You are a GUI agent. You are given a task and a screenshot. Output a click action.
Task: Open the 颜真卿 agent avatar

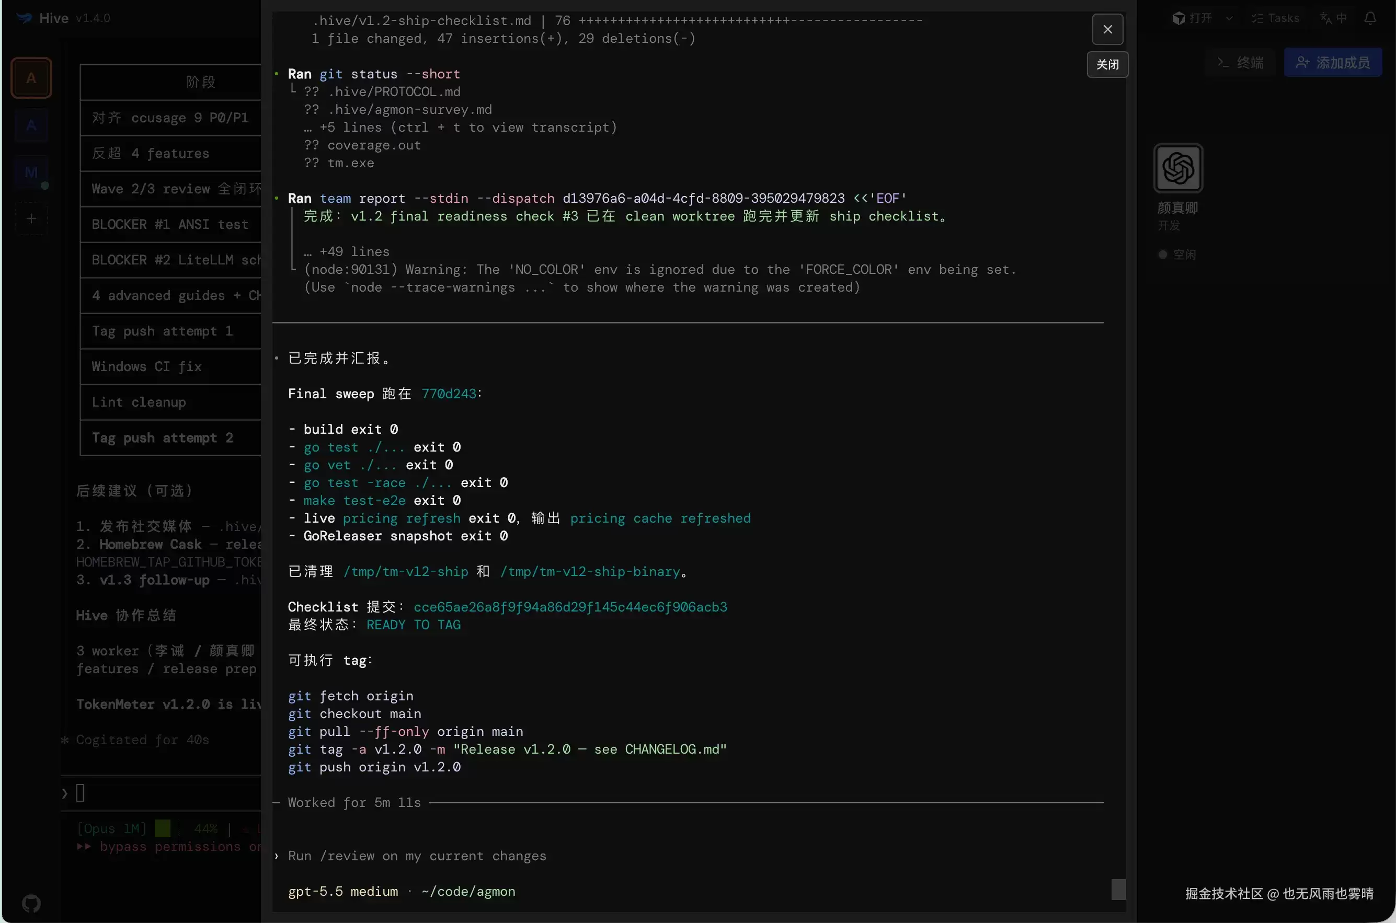tap(1177, 168)
